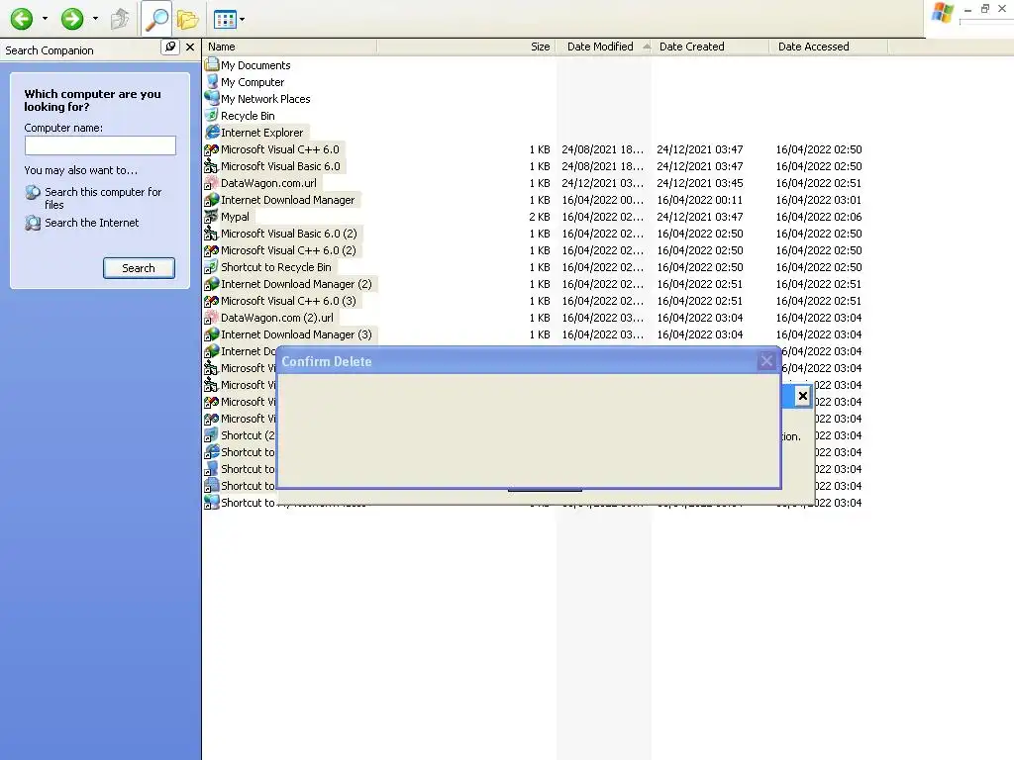
Task: Click file name DataWagon.com (2).url
Action: click(x=277, y=318)
